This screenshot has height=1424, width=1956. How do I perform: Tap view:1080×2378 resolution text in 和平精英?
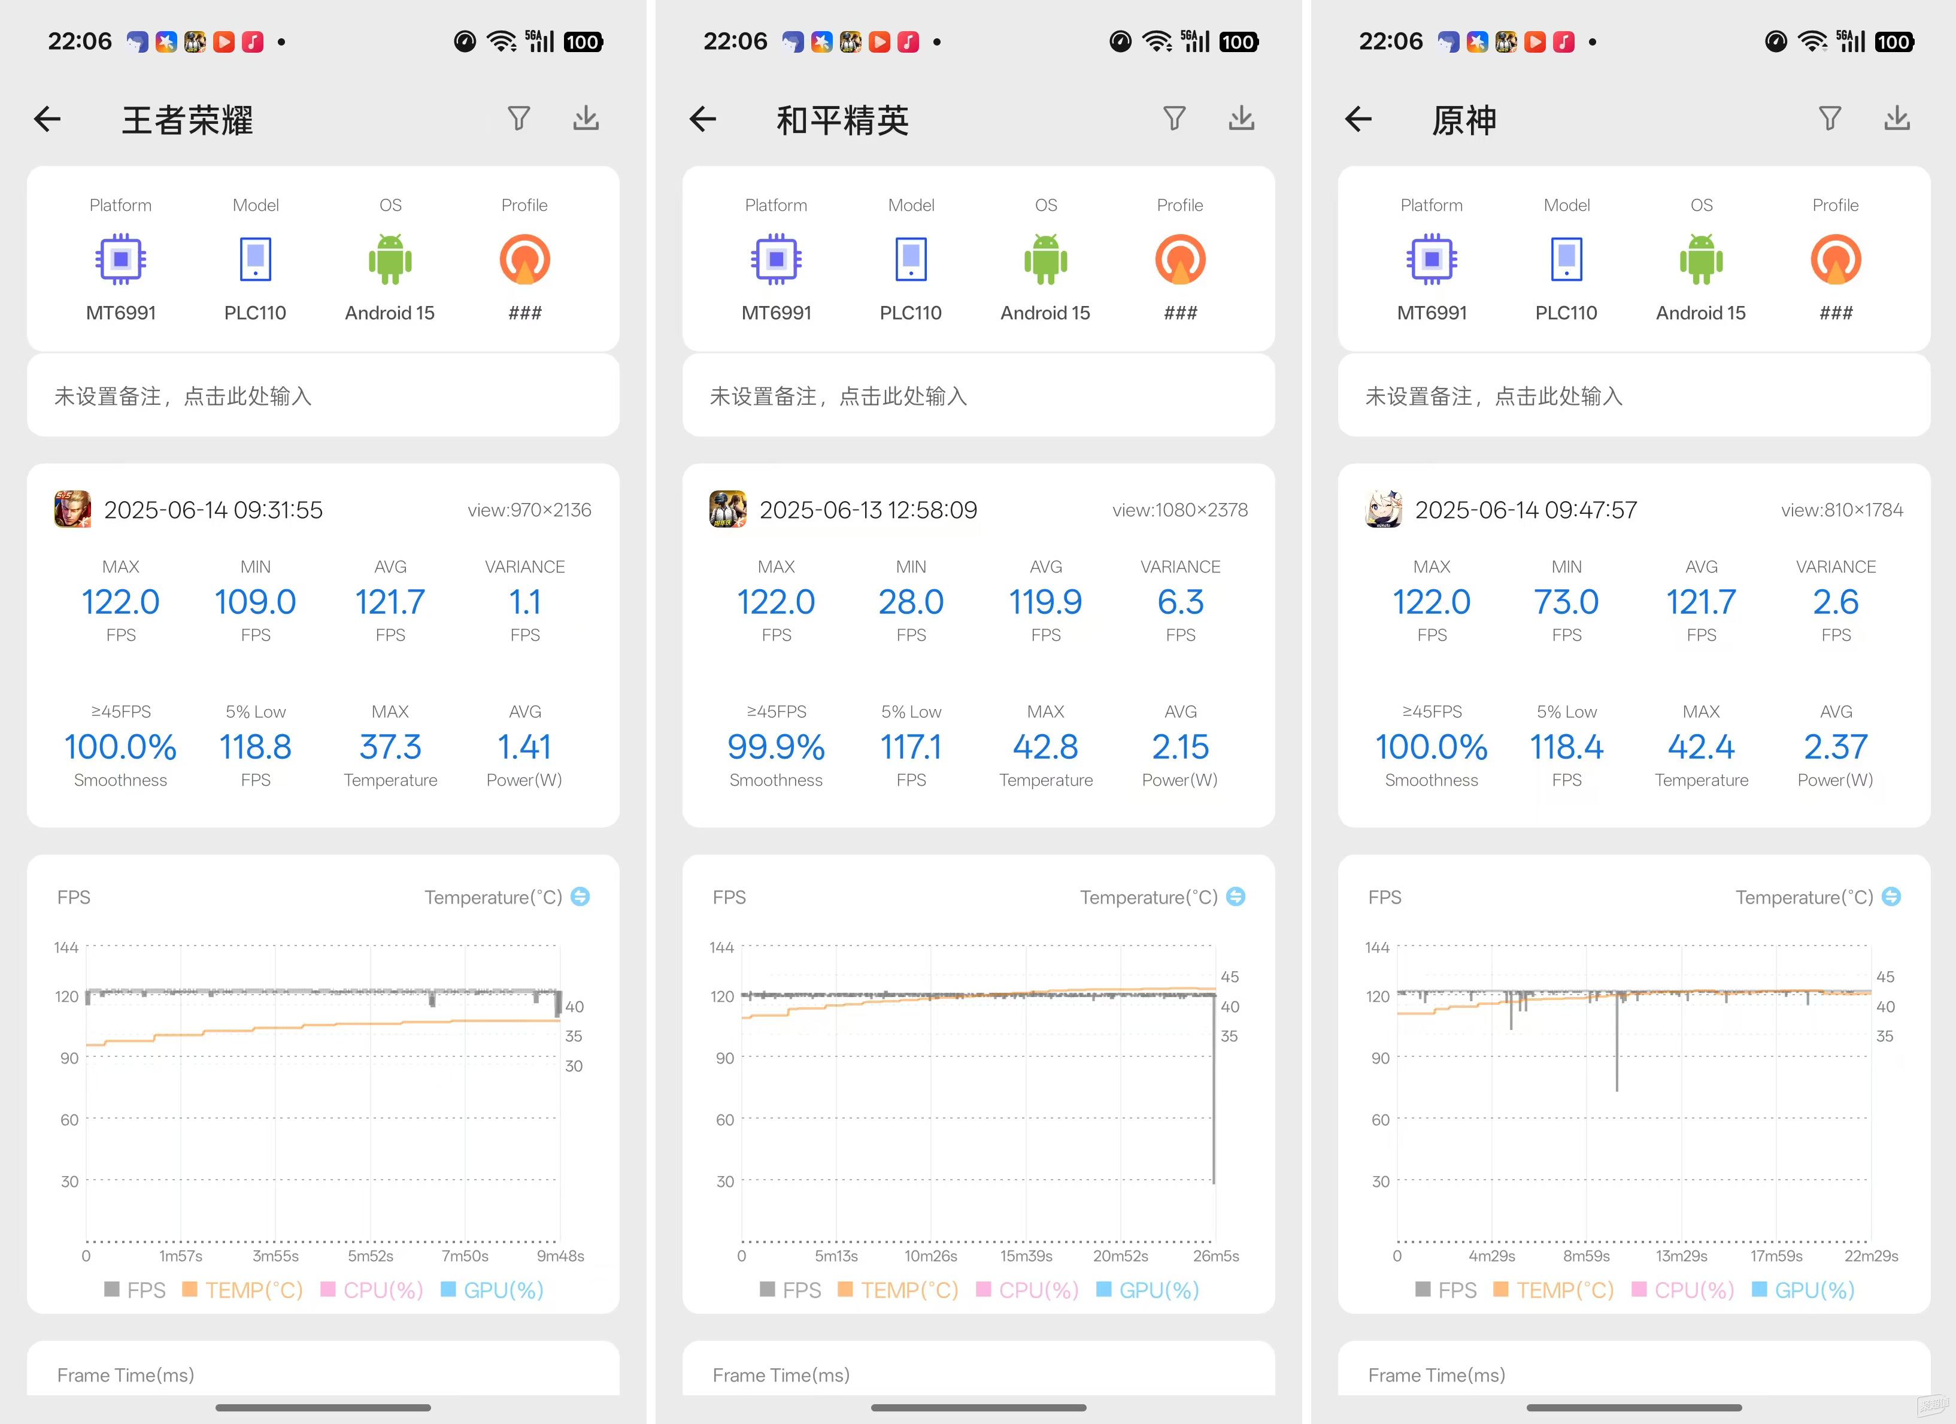tap(1180, 510)
